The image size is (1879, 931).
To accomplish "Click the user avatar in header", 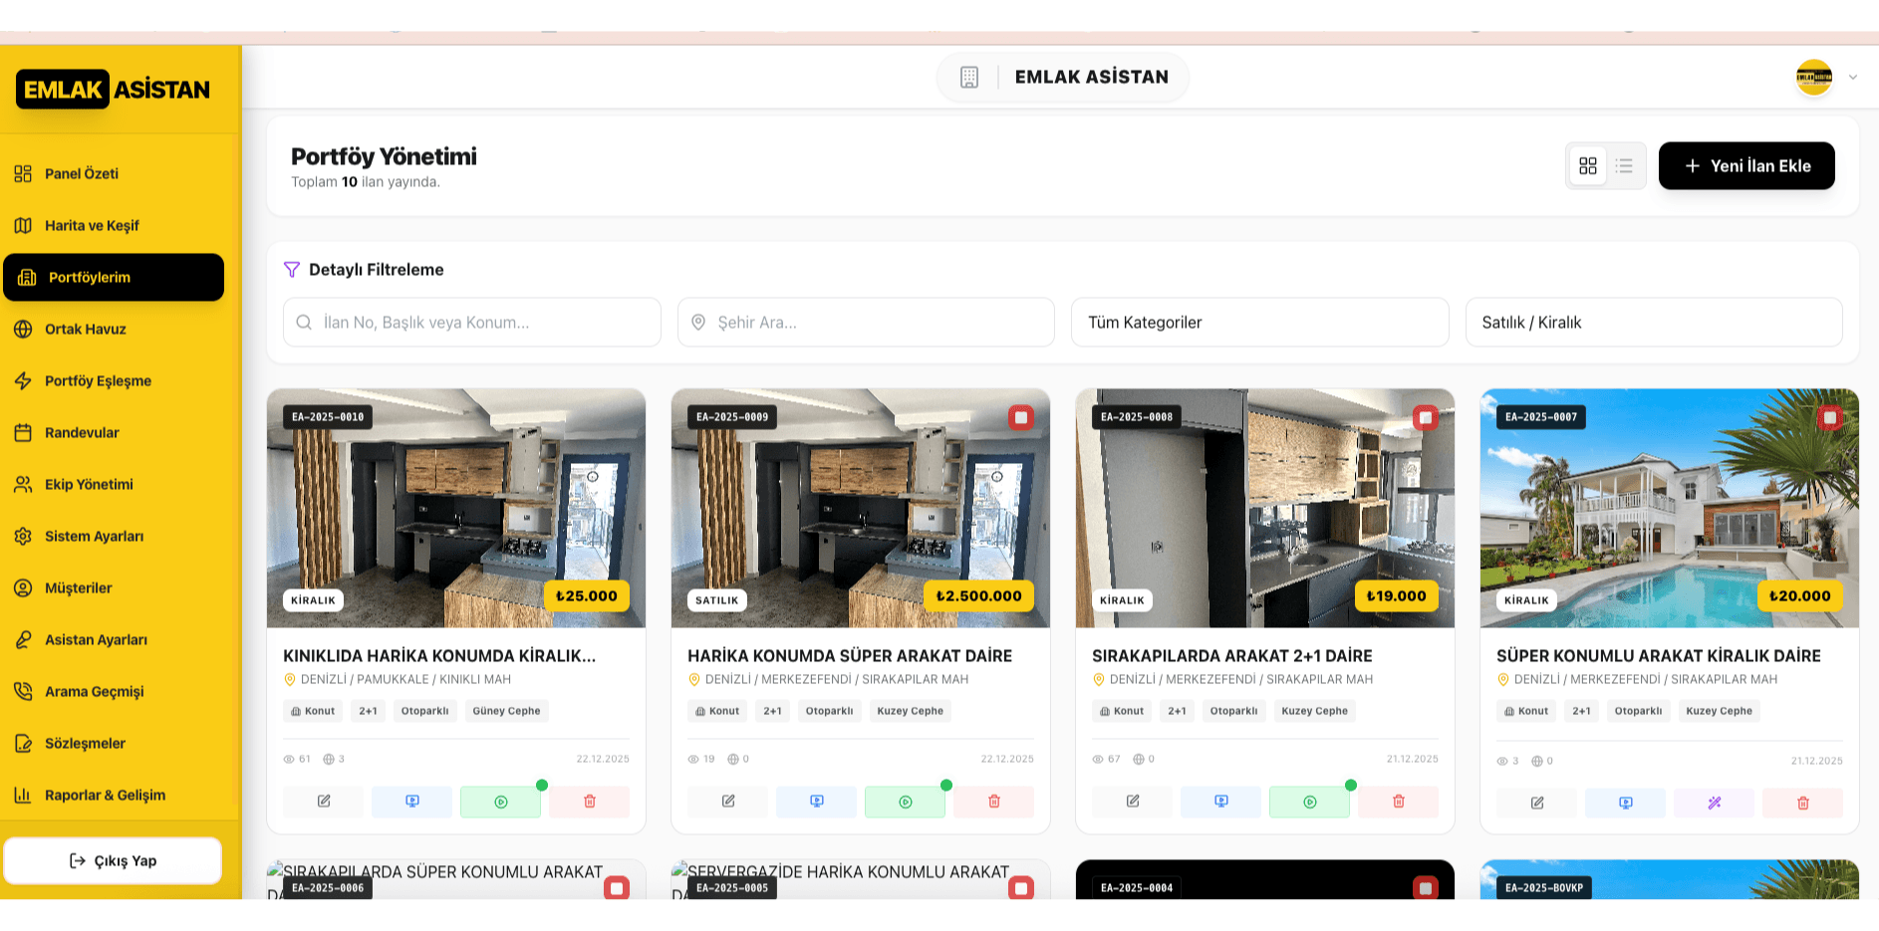I will [1813, 78].
